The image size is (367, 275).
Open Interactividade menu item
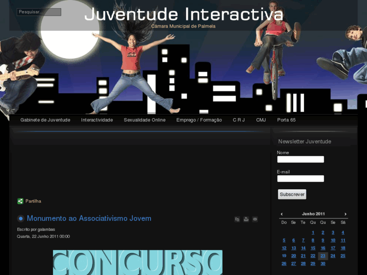coord(97,120)
